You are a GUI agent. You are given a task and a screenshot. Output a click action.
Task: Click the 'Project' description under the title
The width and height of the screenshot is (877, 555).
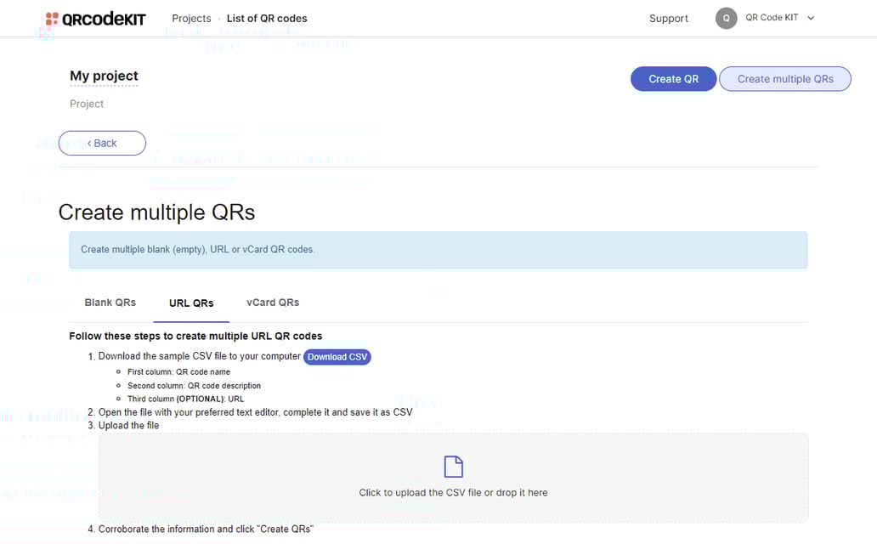coord(87,104)
